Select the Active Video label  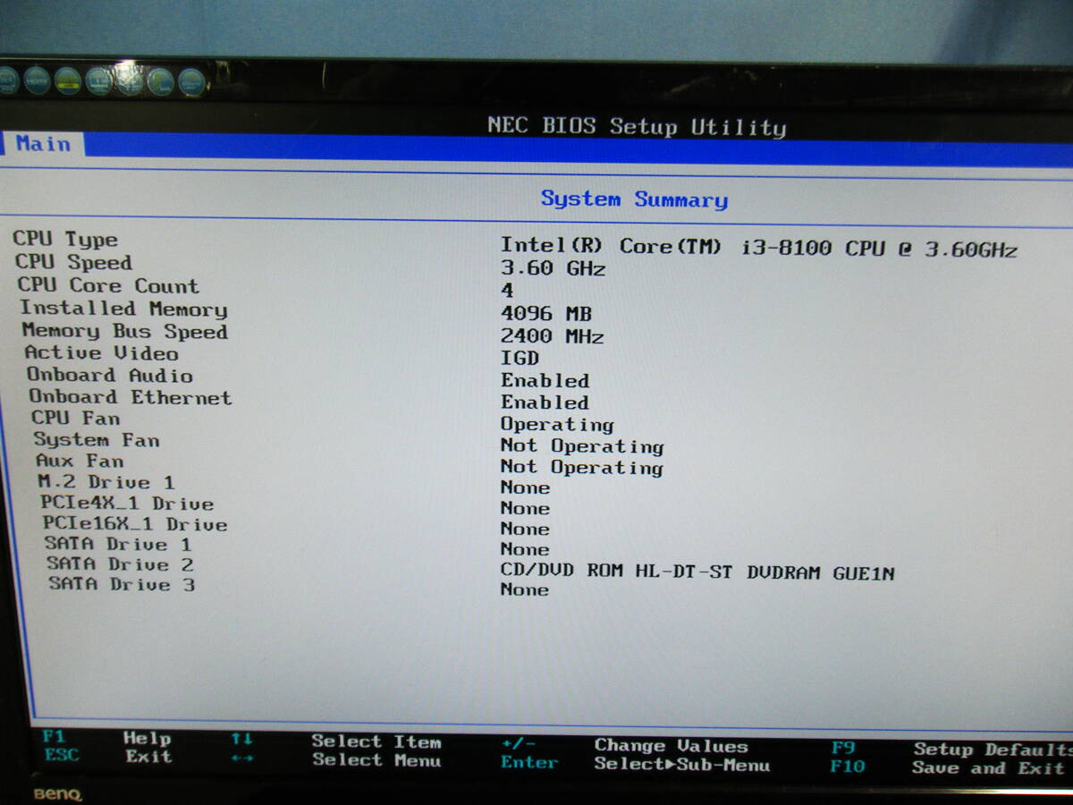point(101,352)
